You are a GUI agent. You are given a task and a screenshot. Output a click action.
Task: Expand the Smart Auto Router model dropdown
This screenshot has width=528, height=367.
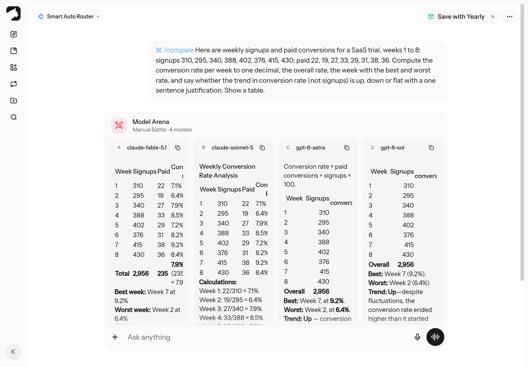pyautogui.click(x=70, y=17)
